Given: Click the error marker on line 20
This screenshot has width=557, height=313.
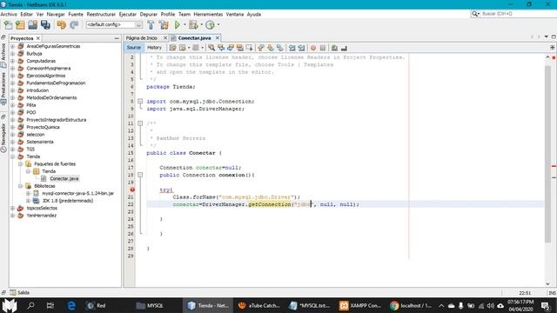Looking at the screenshot, I should tap(132, 190).
